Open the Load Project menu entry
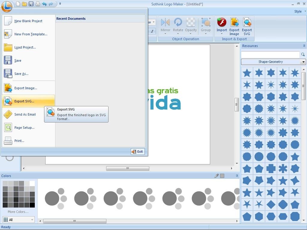The height and width of the screenshot is (230, 307). coord(28,47)
